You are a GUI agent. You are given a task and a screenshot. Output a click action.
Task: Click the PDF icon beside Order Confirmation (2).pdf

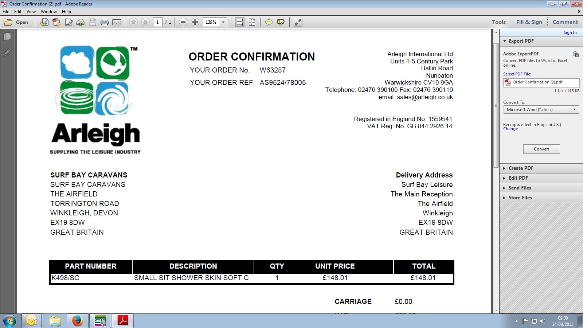click(x=508, y=83)
